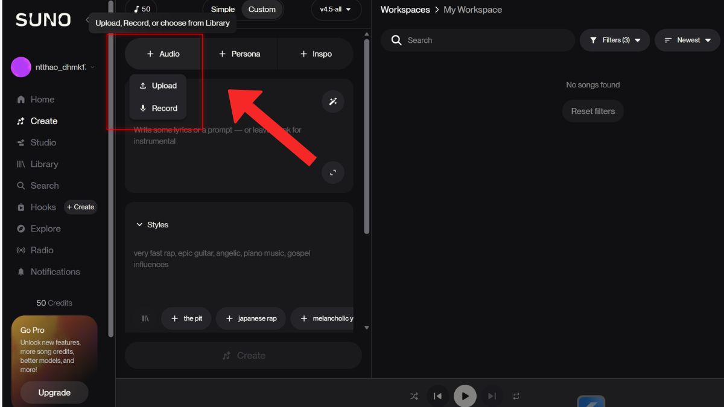Click the workspace Search field
This screenshot has height=407, width=724.
(483, 40)
